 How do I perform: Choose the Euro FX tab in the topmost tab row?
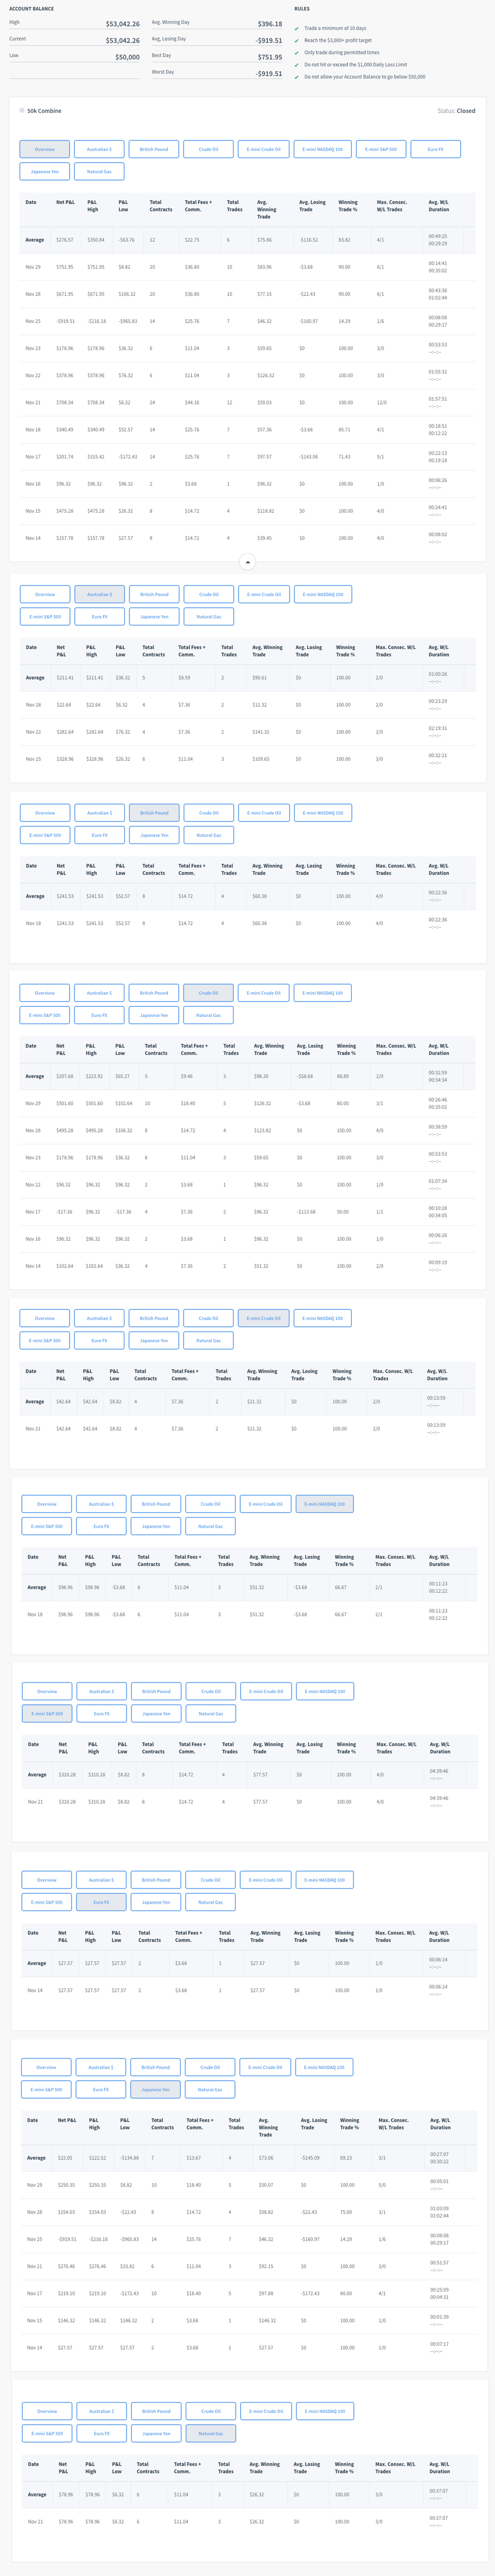pos(435,149)
